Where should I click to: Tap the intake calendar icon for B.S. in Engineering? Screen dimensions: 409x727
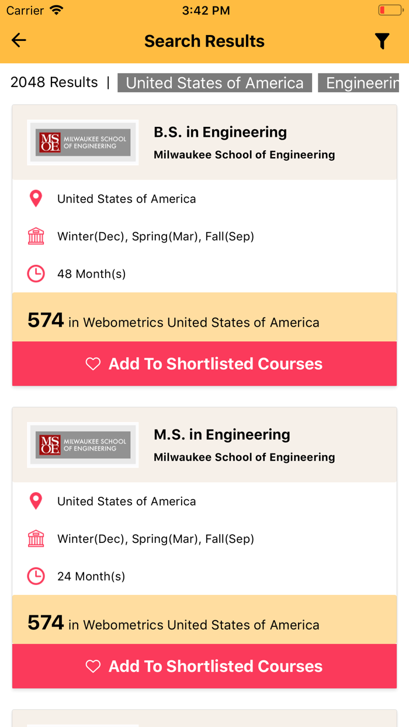36,236
